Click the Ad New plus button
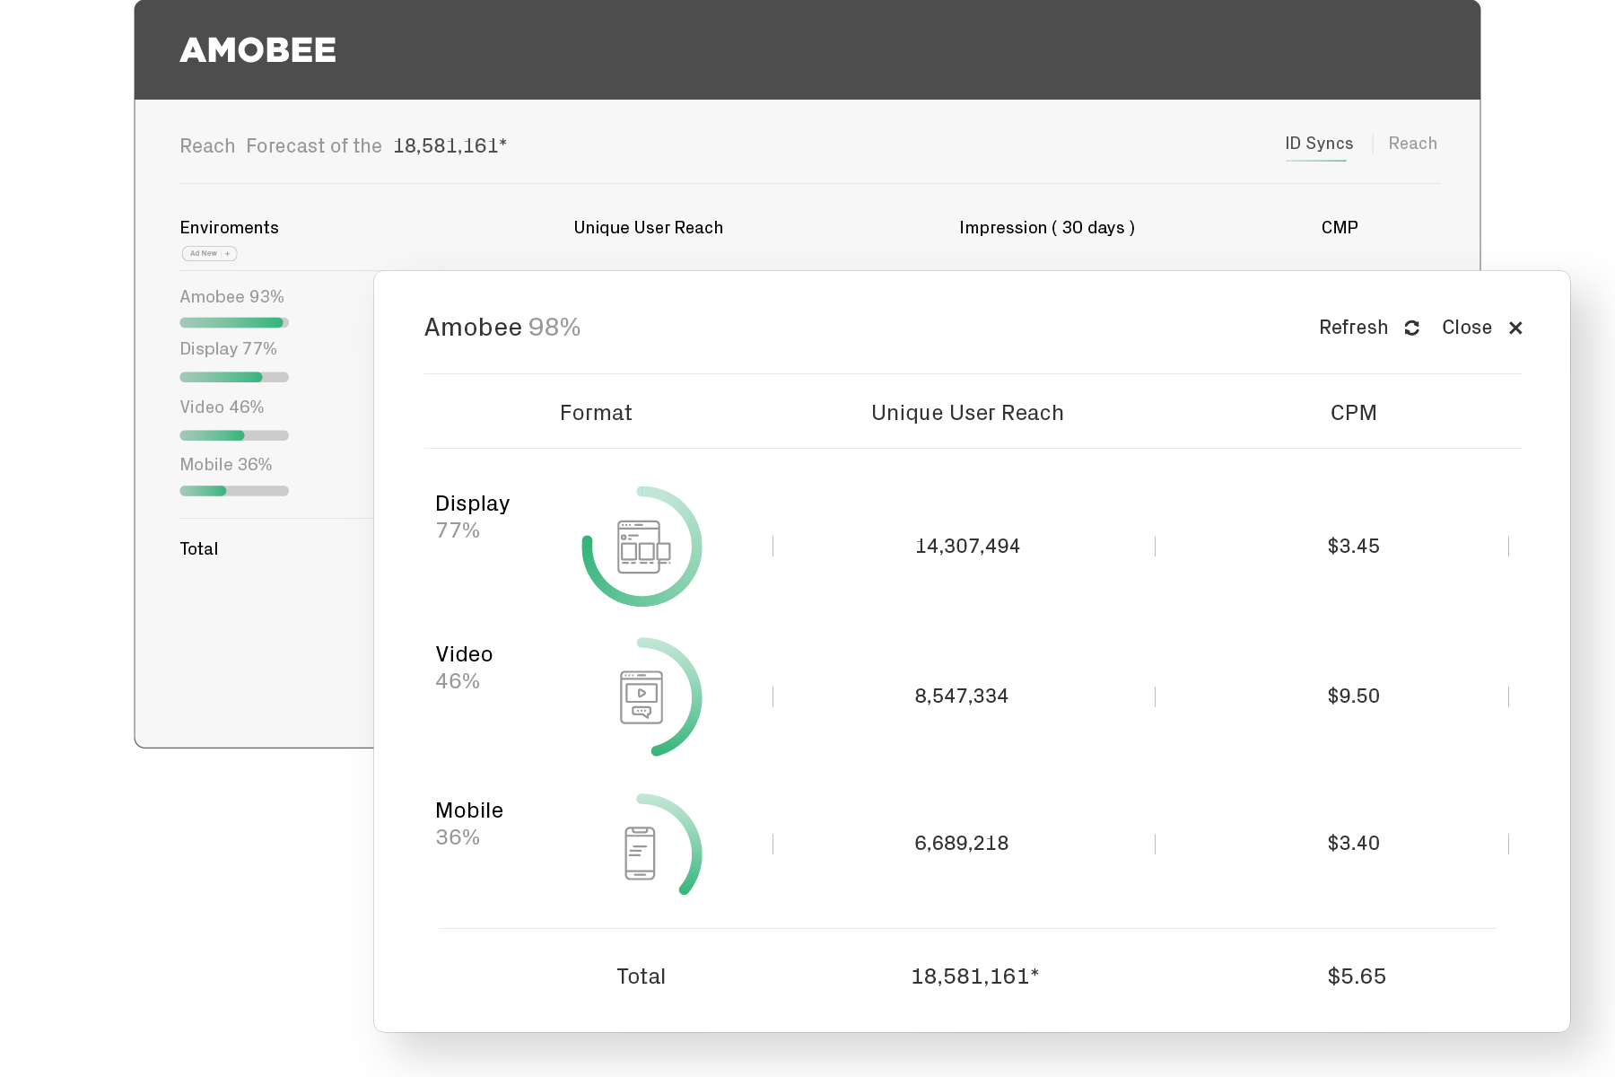 pos(210,253)
